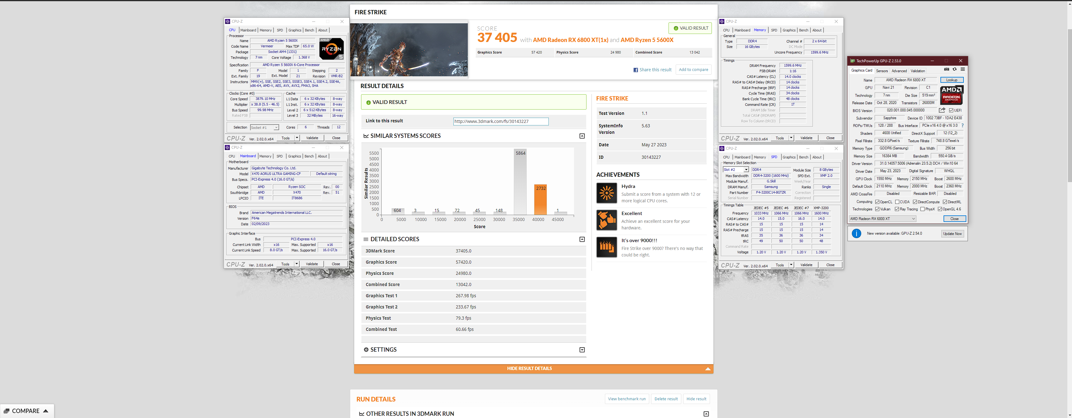Open AMD Radeon RX 6800 XT GPU dropdown
The image size is (1072, 418).
click(x=882, y=219)
